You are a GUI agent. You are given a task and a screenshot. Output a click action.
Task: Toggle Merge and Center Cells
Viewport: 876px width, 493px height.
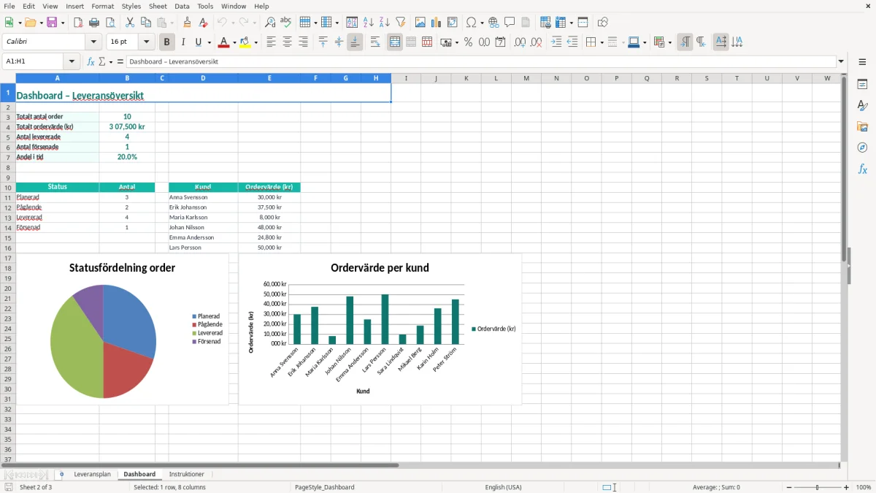395,42
